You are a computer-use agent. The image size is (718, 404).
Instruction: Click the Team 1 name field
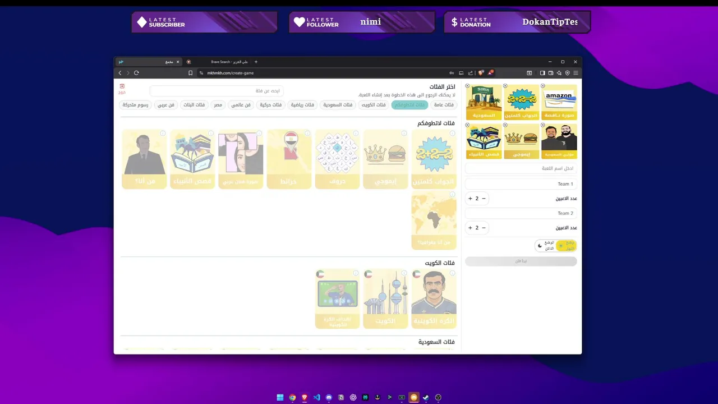(x=521, y=184)
